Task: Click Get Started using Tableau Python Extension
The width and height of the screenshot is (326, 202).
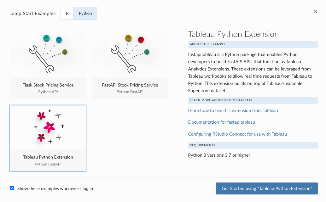Action: coord(266,188)
